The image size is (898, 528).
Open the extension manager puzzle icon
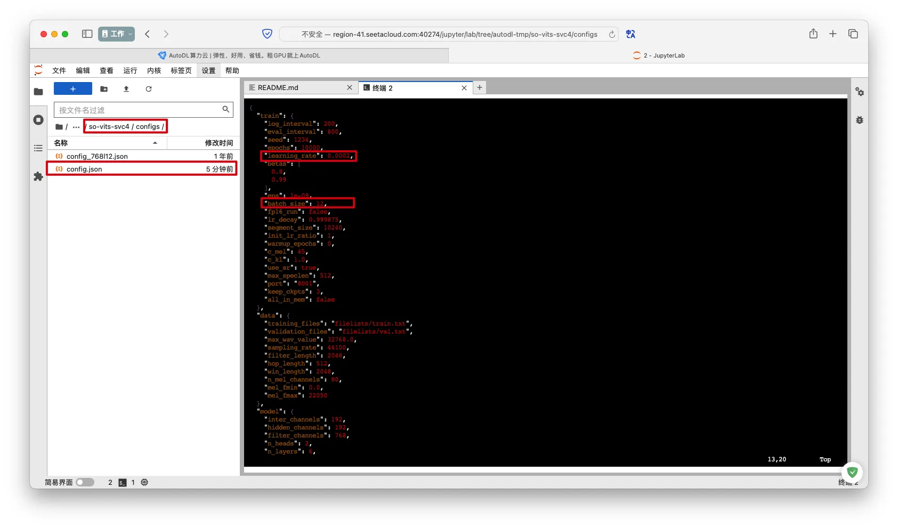tap(38, 176)
